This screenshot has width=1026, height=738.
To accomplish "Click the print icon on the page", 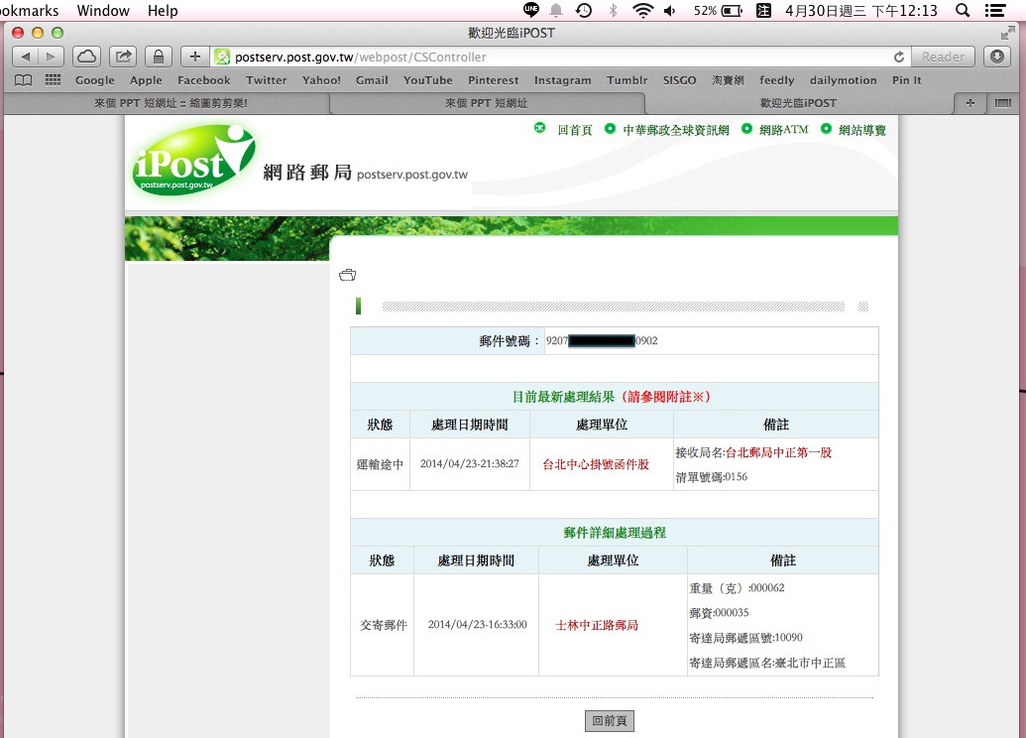I will (348, 275).
